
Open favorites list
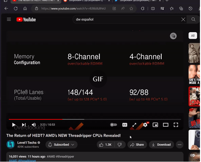(x=172, y=8)
